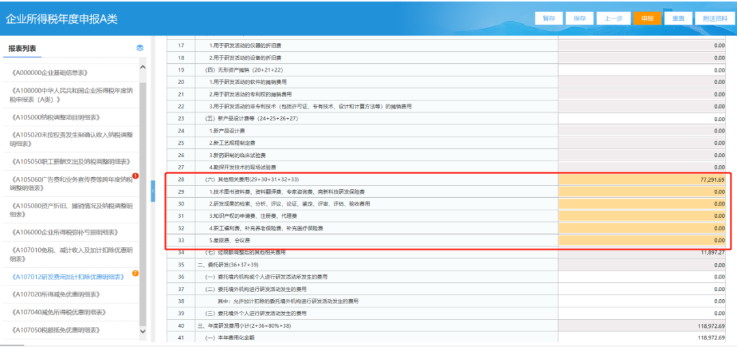Open report A105080资产折旧、摊销
Viewport: 737px width, 347px height.
(x=71, y=210)
